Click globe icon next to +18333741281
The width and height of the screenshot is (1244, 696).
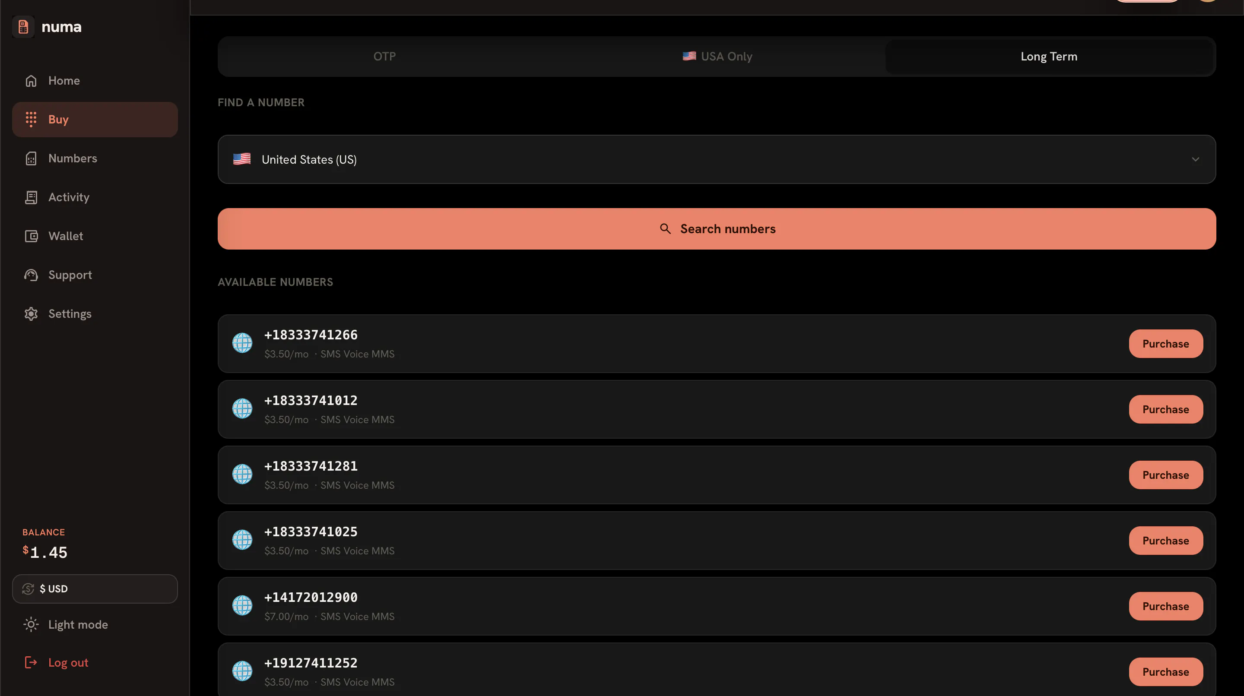point(242,475)
